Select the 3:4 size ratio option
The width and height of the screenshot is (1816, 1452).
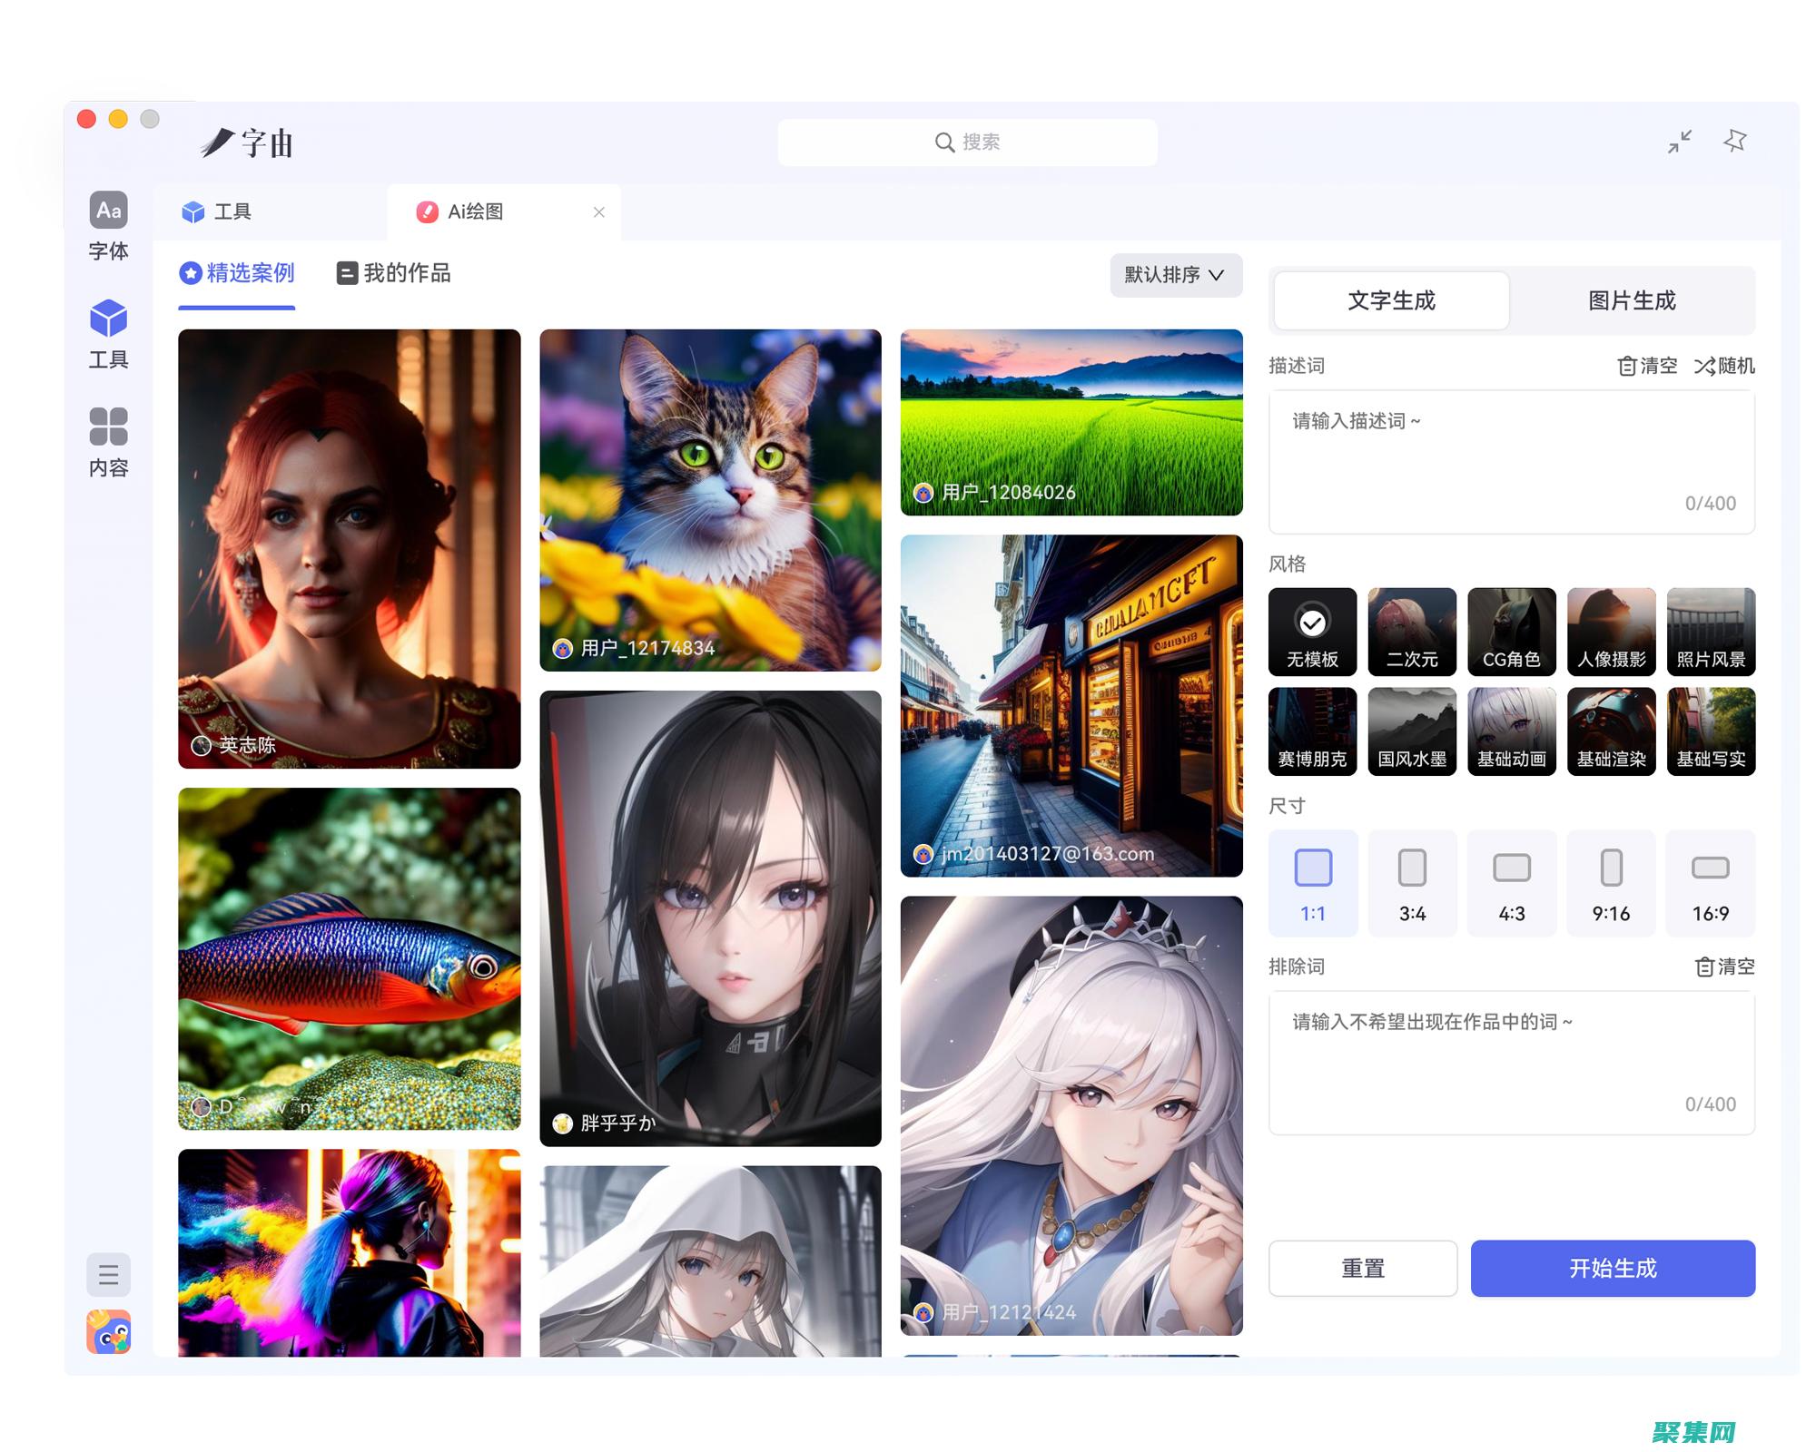1412,882
